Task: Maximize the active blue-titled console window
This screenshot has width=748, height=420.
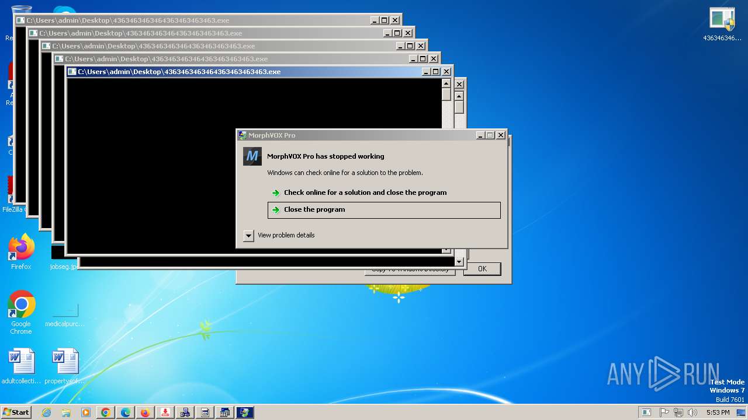Action: 436,72
